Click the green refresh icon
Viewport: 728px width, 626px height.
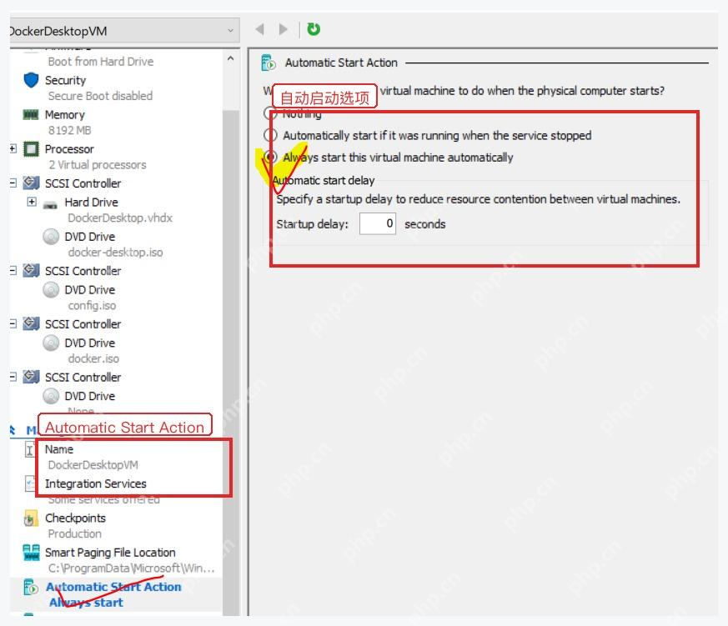click(314, 29)
